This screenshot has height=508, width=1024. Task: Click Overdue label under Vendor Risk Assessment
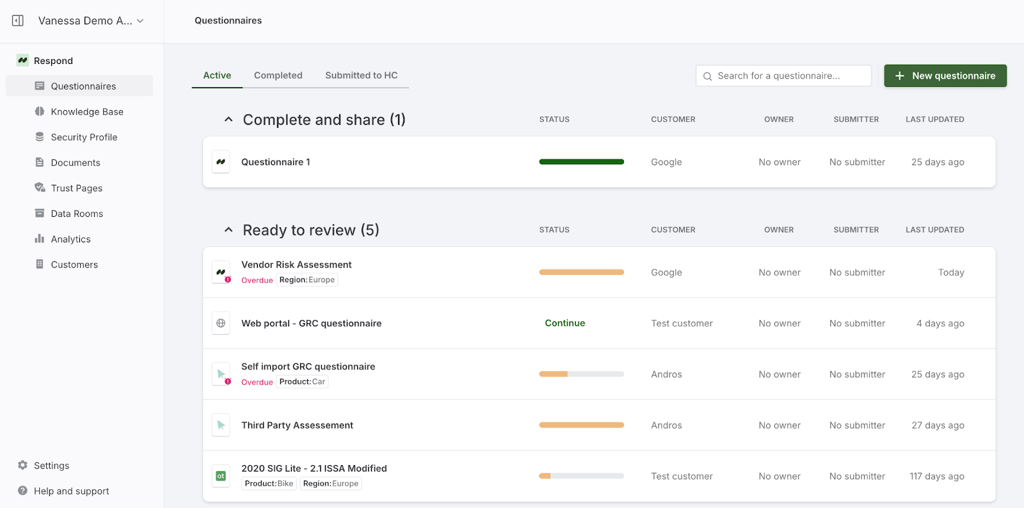(x=257, y=280)
